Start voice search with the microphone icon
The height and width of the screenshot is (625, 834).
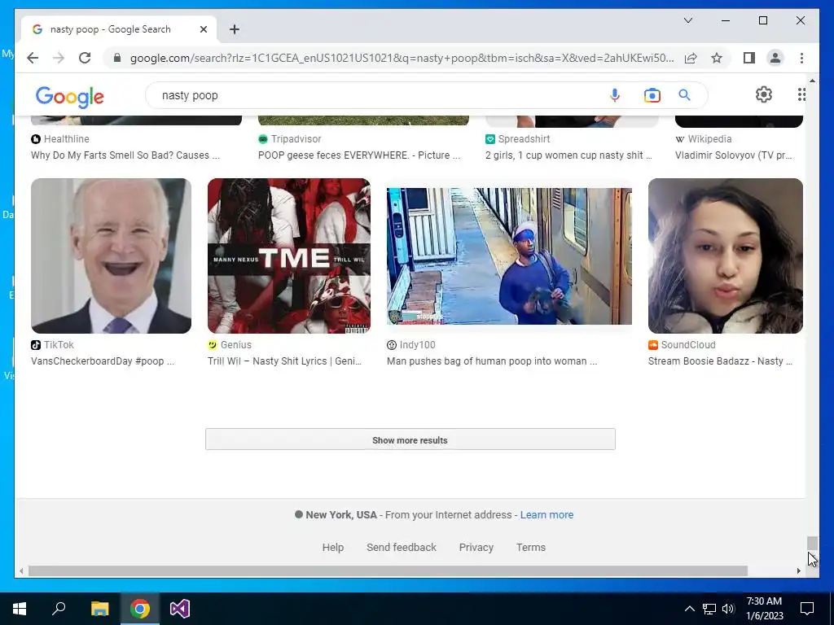[x=615, y=95]
